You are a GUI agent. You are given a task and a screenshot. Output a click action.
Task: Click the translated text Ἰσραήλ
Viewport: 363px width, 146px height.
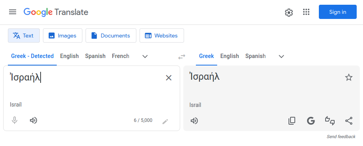[x=205, y=77]
